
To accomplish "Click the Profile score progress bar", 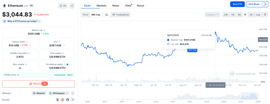I will [60, 75].
